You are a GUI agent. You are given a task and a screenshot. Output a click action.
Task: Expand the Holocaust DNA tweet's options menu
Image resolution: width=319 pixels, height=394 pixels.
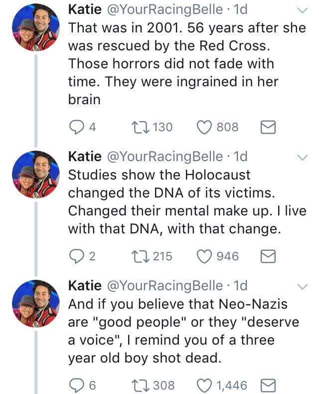(302, 157)
